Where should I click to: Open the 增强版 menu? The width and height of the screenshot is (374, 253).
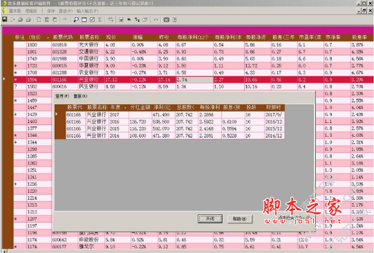pos(31,11)
